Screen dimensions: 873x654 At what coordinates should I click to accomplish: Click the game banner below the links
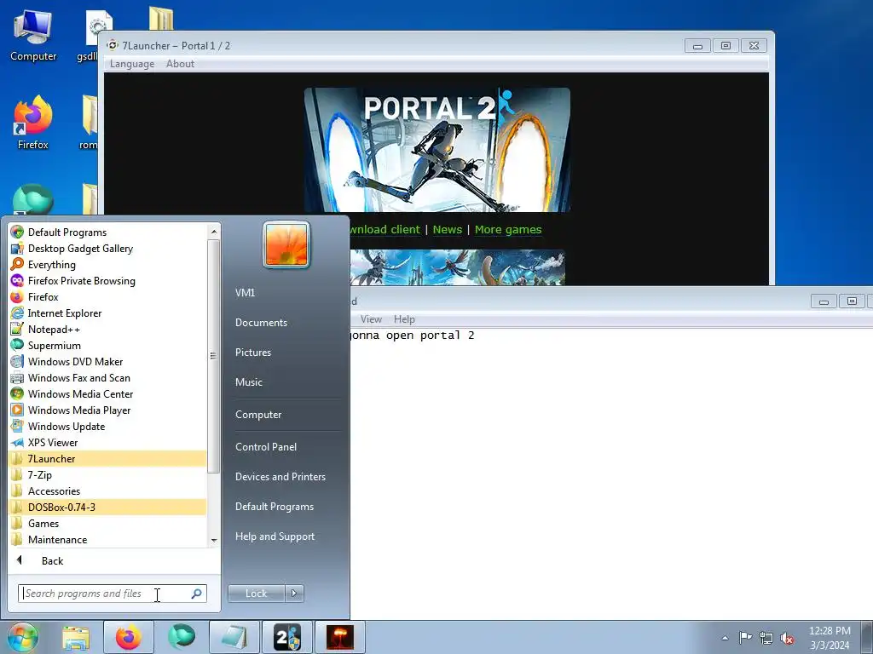click(x=458, y=267)
